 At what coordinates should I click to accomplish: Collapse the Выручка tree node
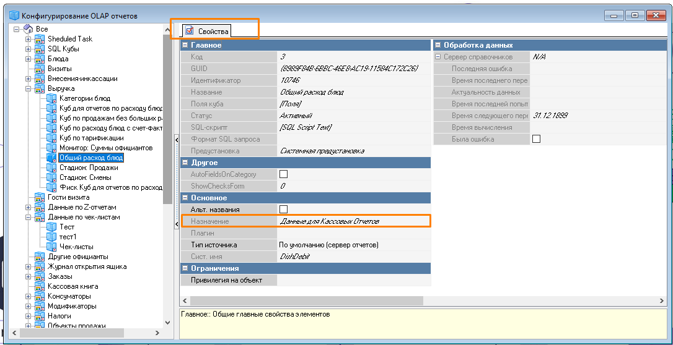(x=28, y=88)
